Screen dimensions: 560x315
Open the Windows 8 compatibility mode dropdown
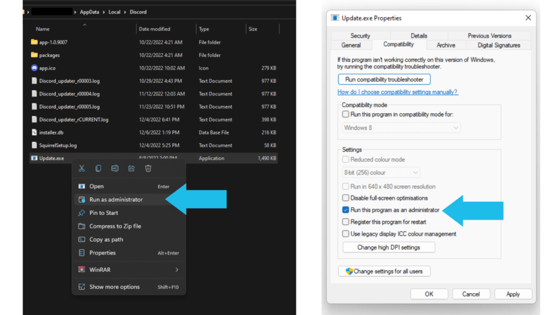(401, 128)
